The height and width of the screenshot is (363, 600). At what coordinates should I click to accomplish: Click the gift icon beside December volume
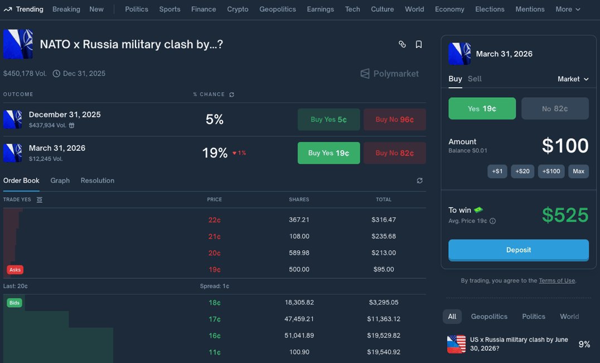click(71, 126)
